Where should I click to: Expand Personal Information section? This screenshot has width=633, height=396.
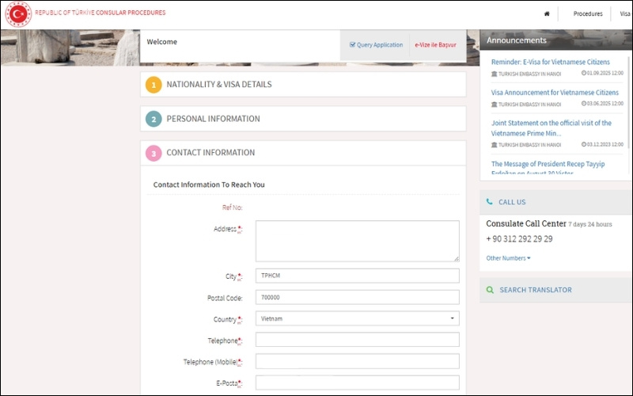tap(213, 119)
